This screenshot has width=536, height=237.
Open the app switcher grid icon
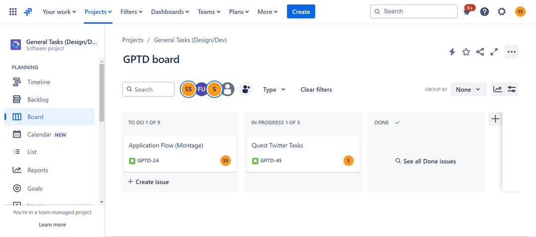[x=13, y=11]
